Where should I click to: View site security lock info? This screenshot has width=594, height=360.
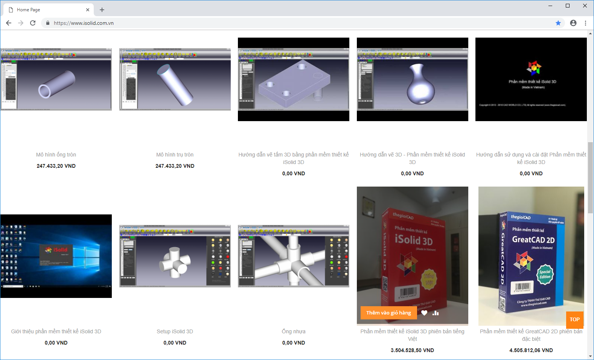click(x=47, y=23)
